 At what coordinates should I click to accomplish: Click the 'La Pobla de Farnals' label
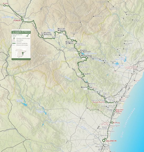click(x=105, y=123)
